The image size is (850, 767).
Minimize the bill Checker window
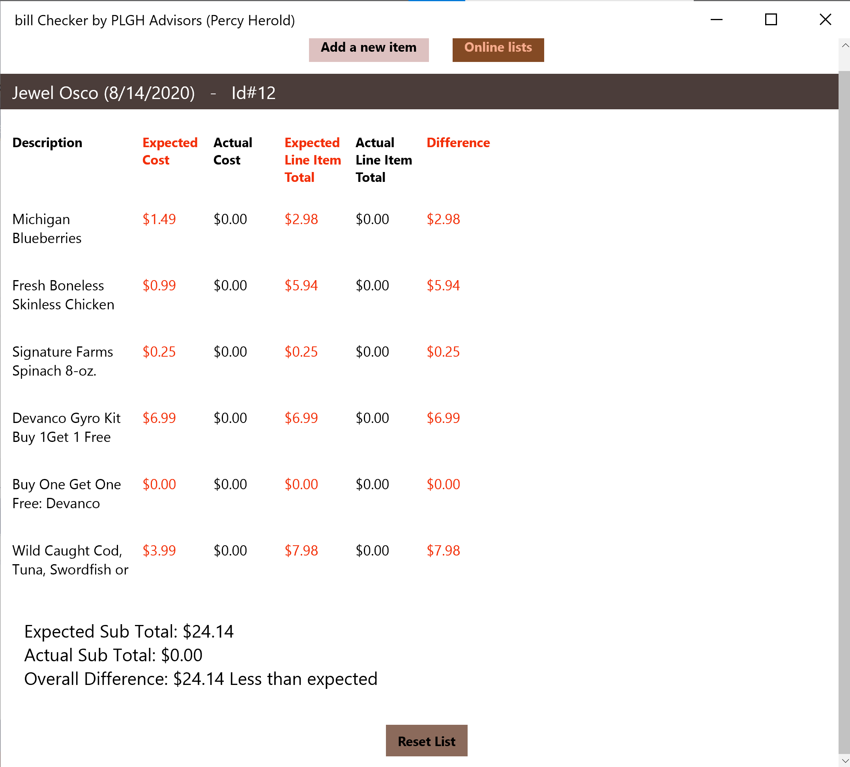[x=716, y=20]
